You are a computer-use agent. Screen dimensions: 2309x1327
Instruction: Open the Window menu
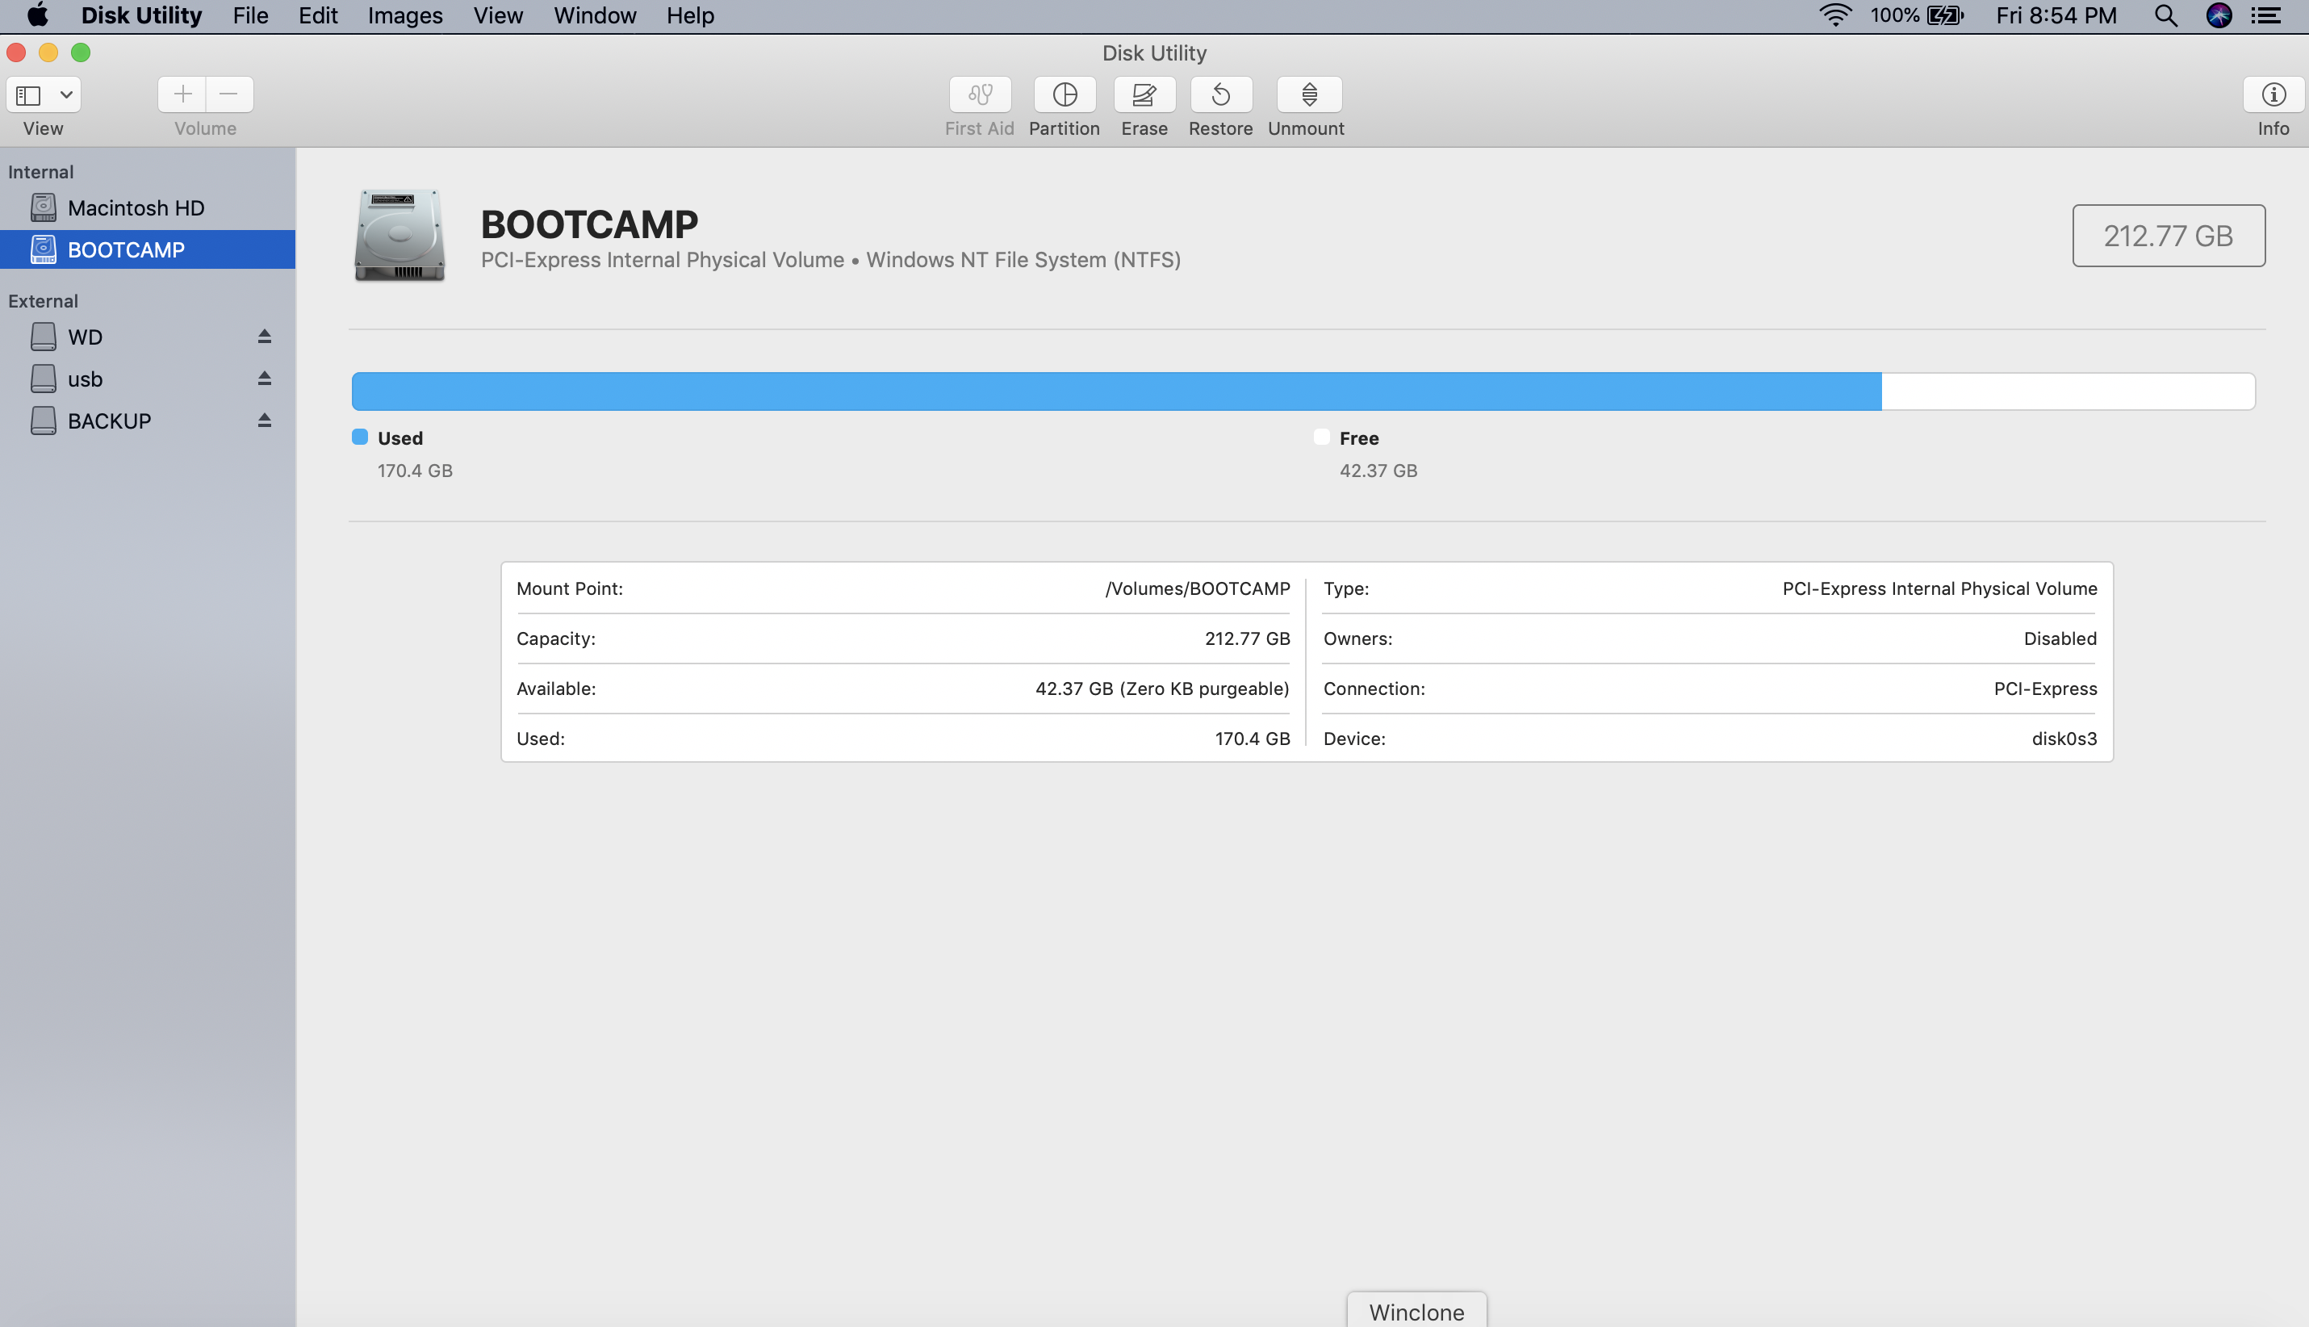594,15
